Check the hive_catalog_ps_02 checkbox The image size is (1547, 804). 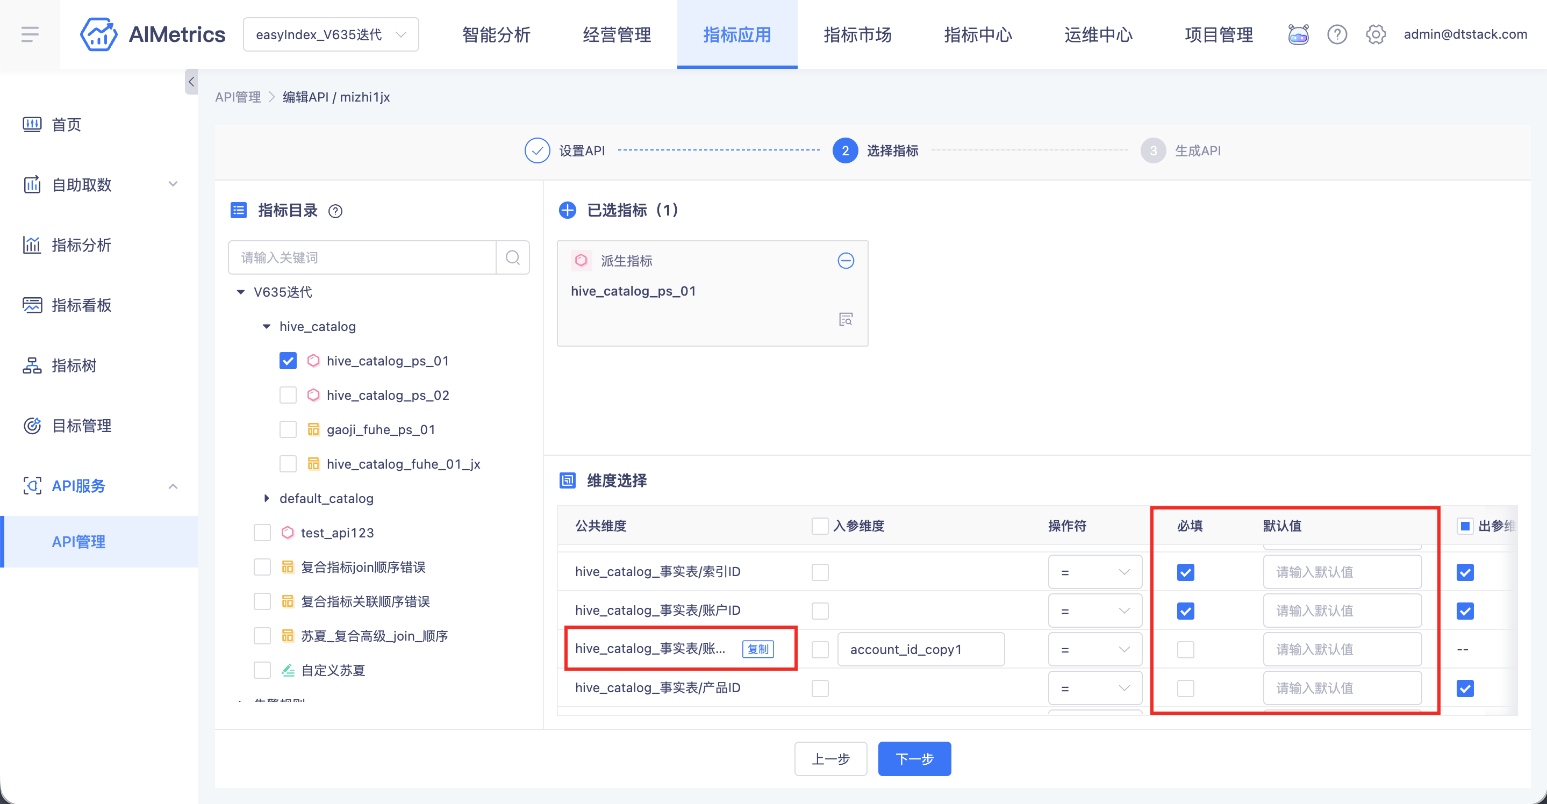288,395
